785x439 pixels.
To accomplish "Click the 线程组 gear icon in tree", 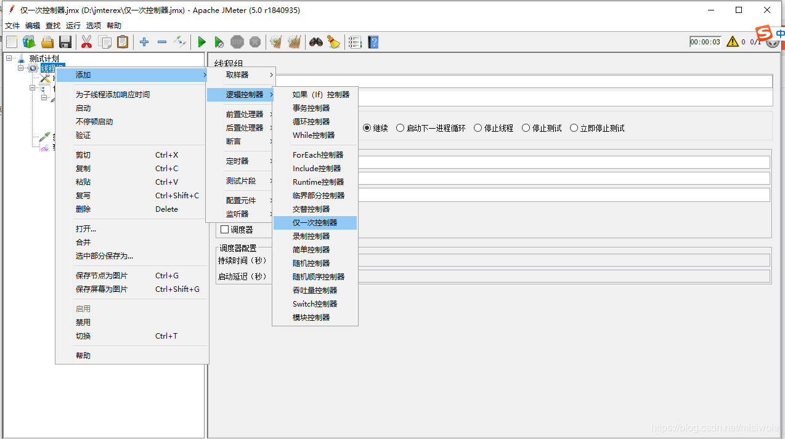I will click(33, 68).
